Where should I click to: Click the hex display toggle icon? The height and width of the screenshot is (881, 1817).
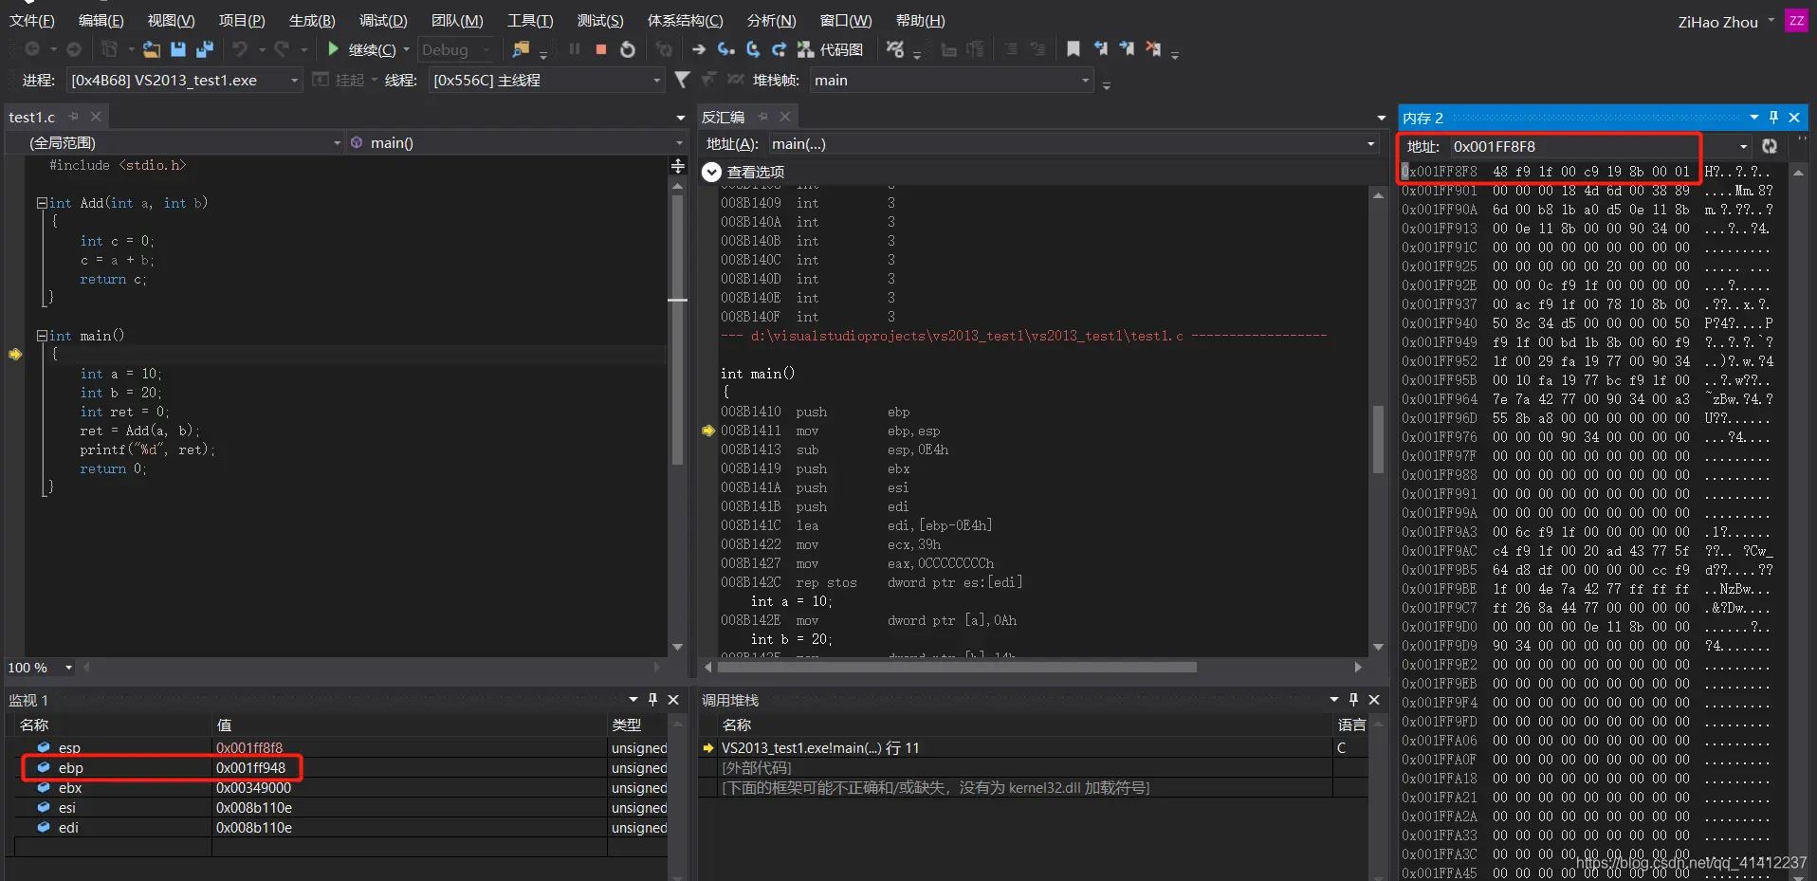pos(895,49)
